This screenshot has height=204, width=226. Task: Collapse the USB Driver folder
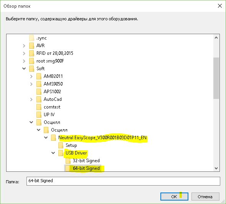coord(53,153)
